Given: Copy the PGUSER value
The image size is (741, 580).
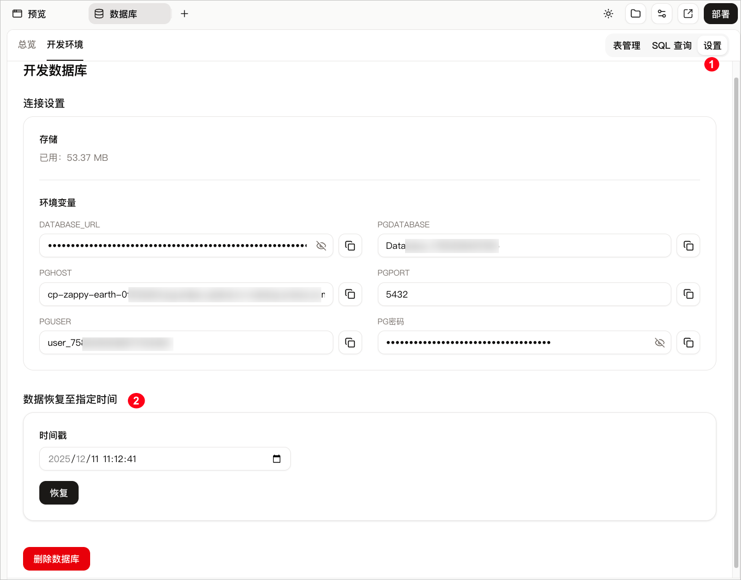Looking at the screenshot, I should click(x=350, y=343).
